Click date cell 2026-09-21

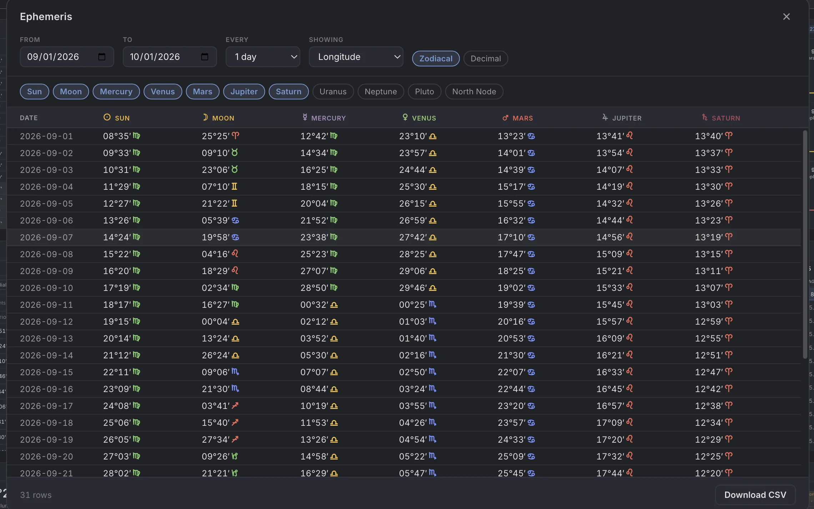(46, 473)
